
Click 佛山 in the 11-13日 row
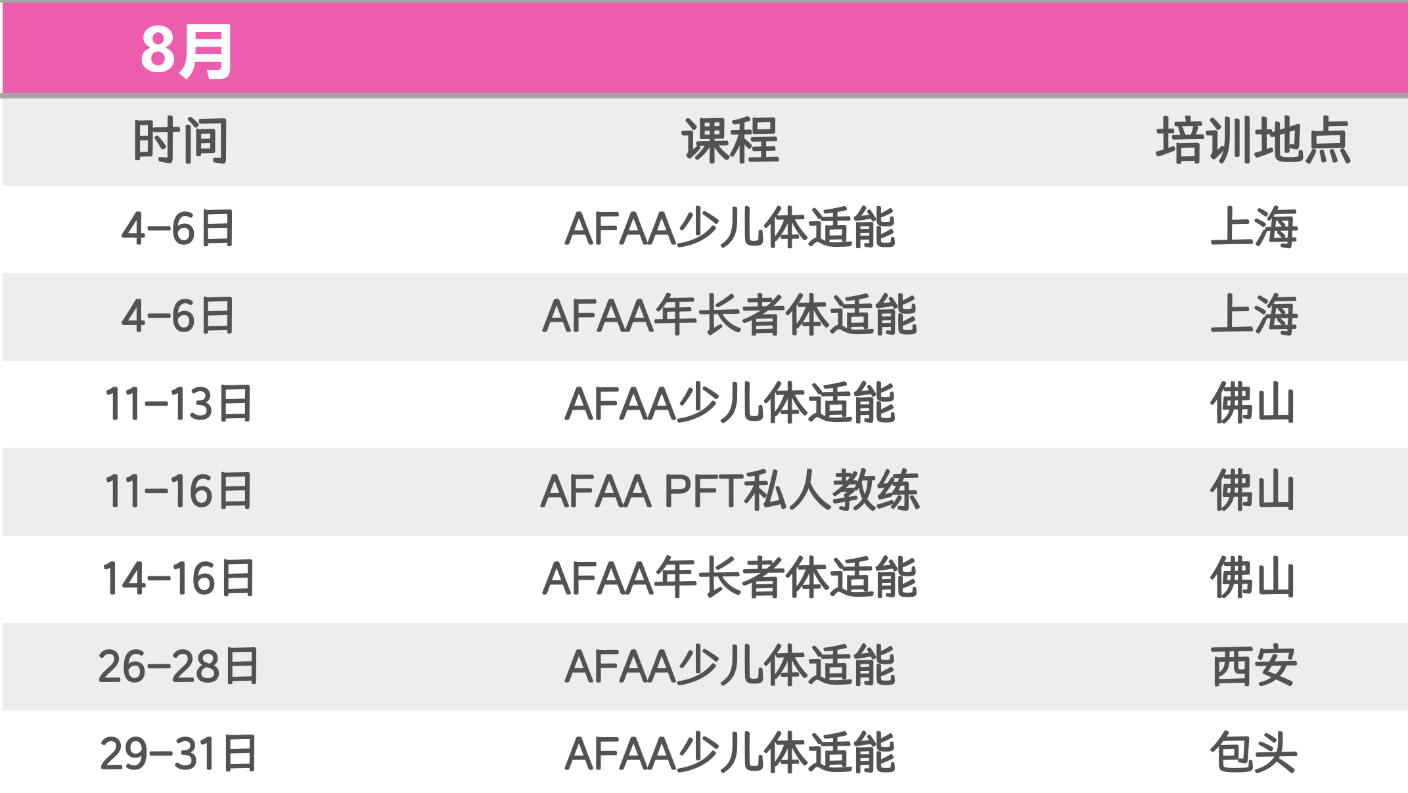point(1253,403)
